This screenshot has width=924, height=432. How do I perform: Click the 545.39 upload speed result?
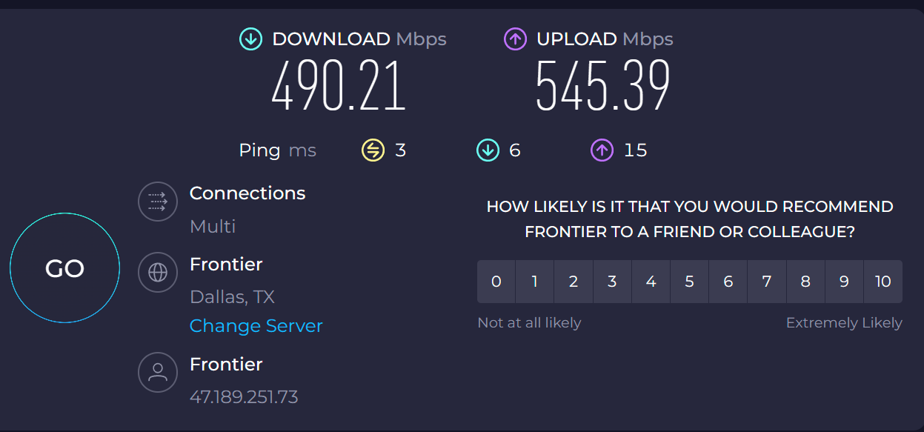[603, 86]
